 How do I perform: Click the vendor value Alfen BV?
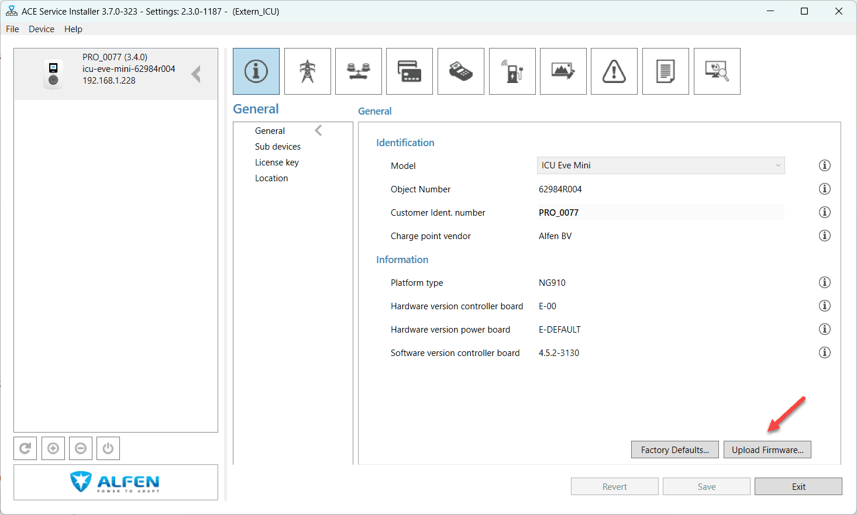(555, 236)
